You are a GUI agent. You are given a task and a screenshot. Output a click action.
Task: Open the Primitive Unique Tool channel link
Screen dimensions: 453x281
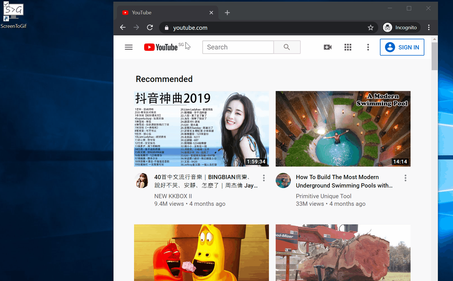pyautogui.click(x=323, y=196)
